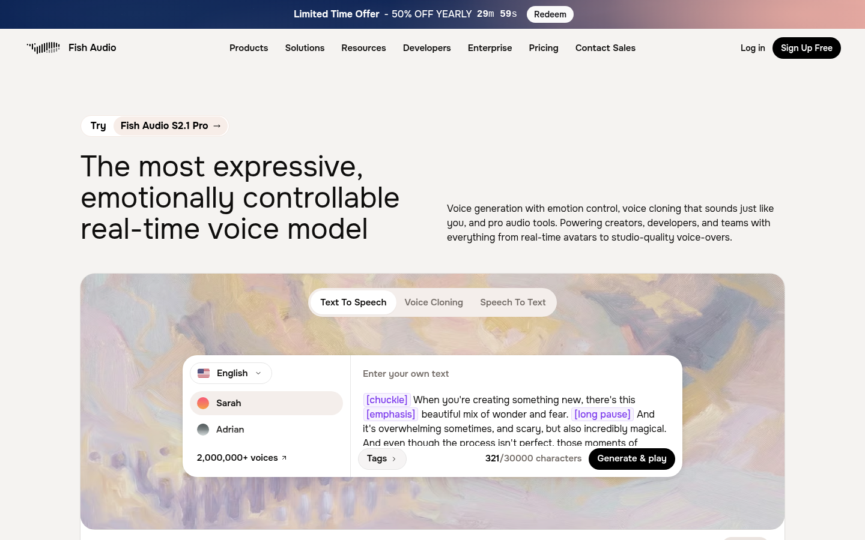Screen dimensions: 865x540
Task: Select Sarah's orange avatar icon
Action: 203,403
